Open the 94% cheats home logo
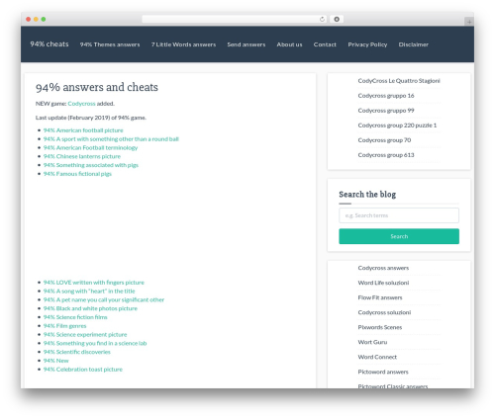Image resolution: width=495 pixels, height=418 pixels. (x=49, y=44)
